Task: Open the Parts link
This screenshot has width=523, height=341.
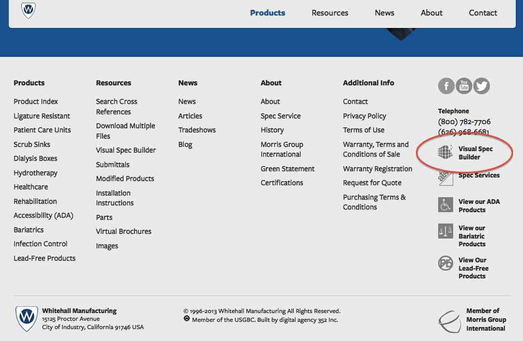Action: 104,217
